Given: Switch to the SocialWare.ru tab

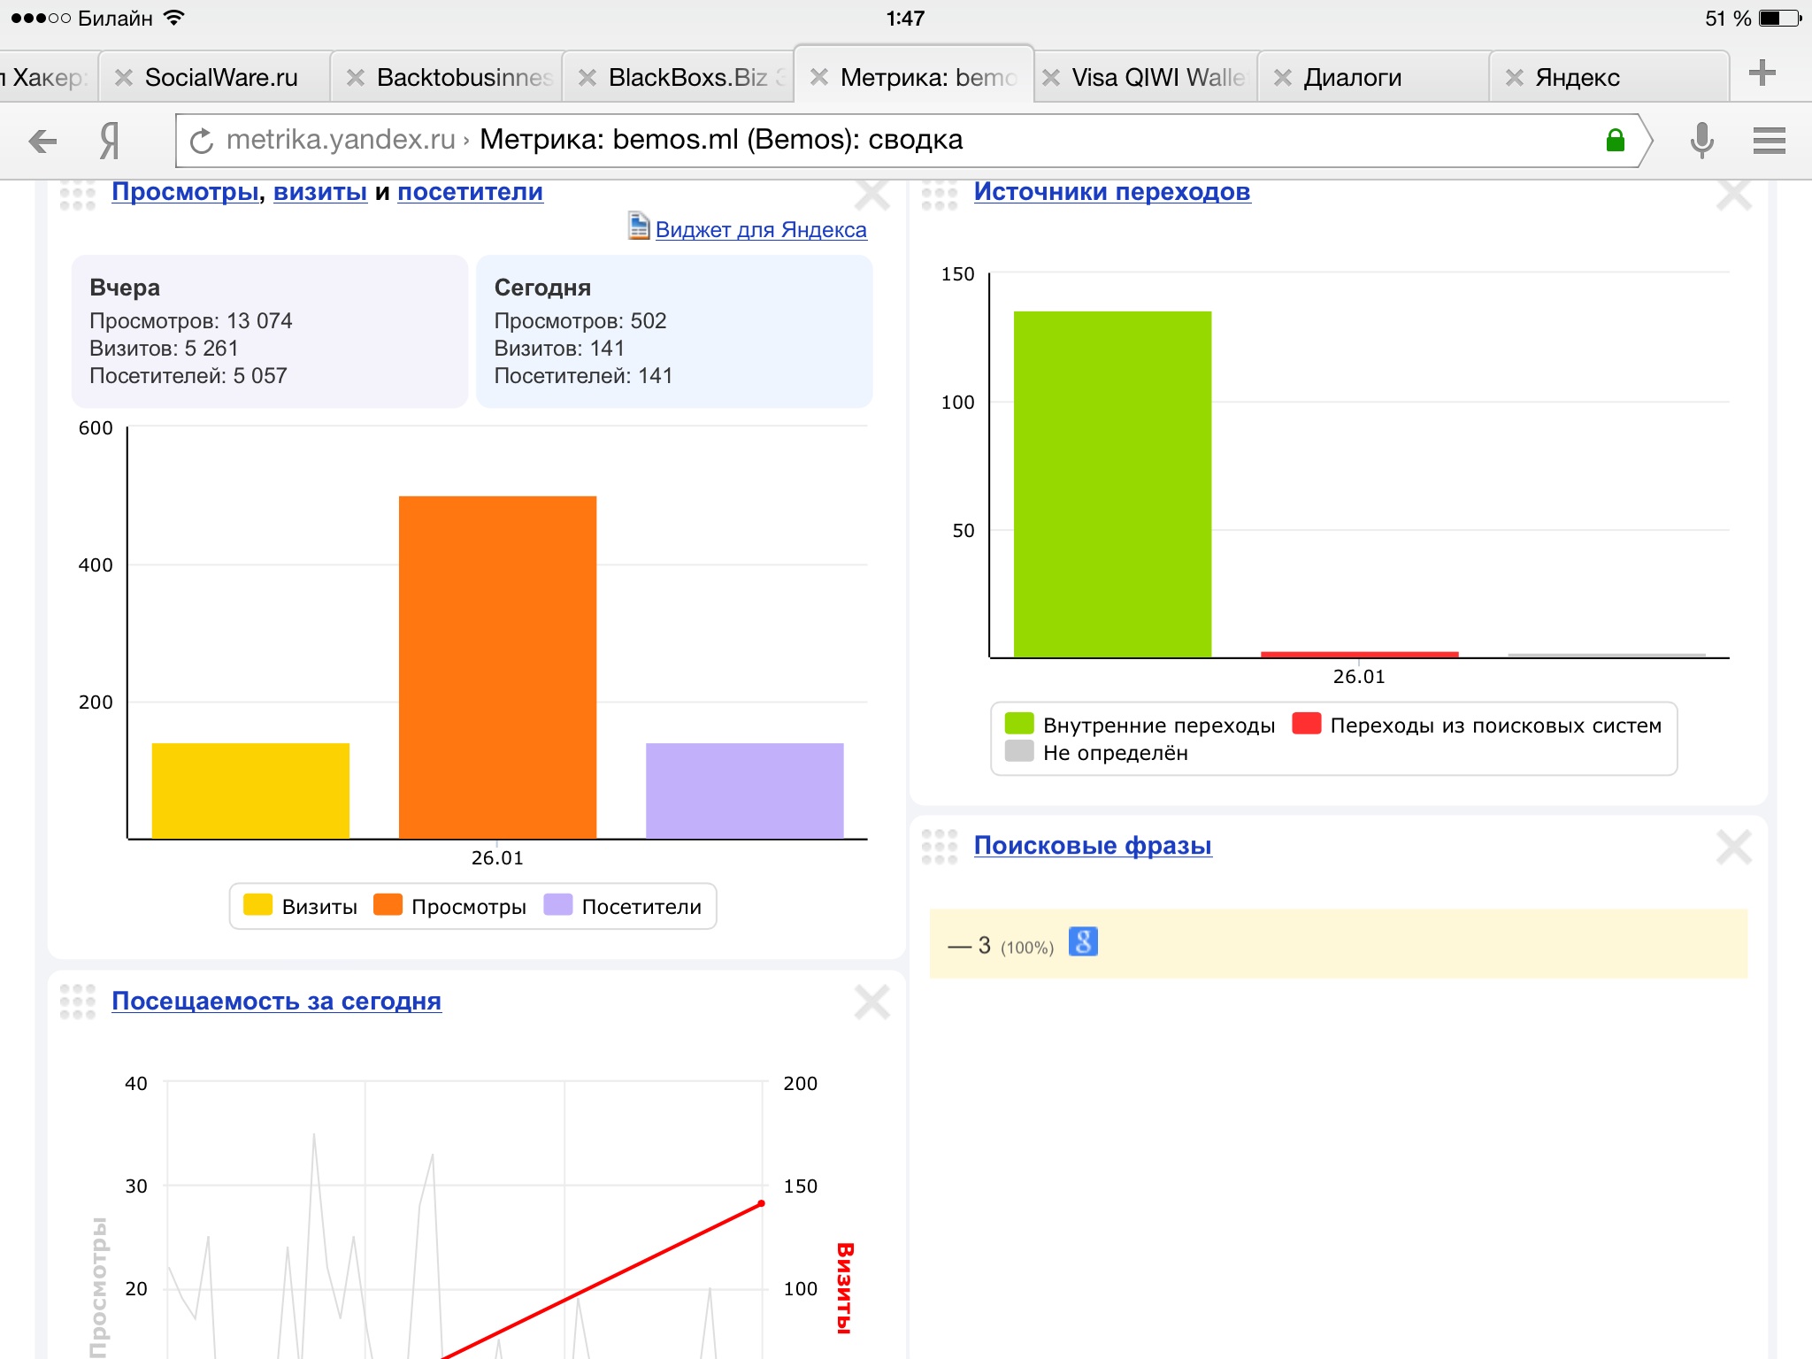Looking at the screenshot, I should pyautogui.click(x=221, y=78).
